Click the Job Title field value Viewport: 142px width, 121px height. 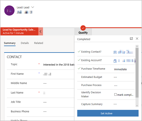tap(45, 102)
